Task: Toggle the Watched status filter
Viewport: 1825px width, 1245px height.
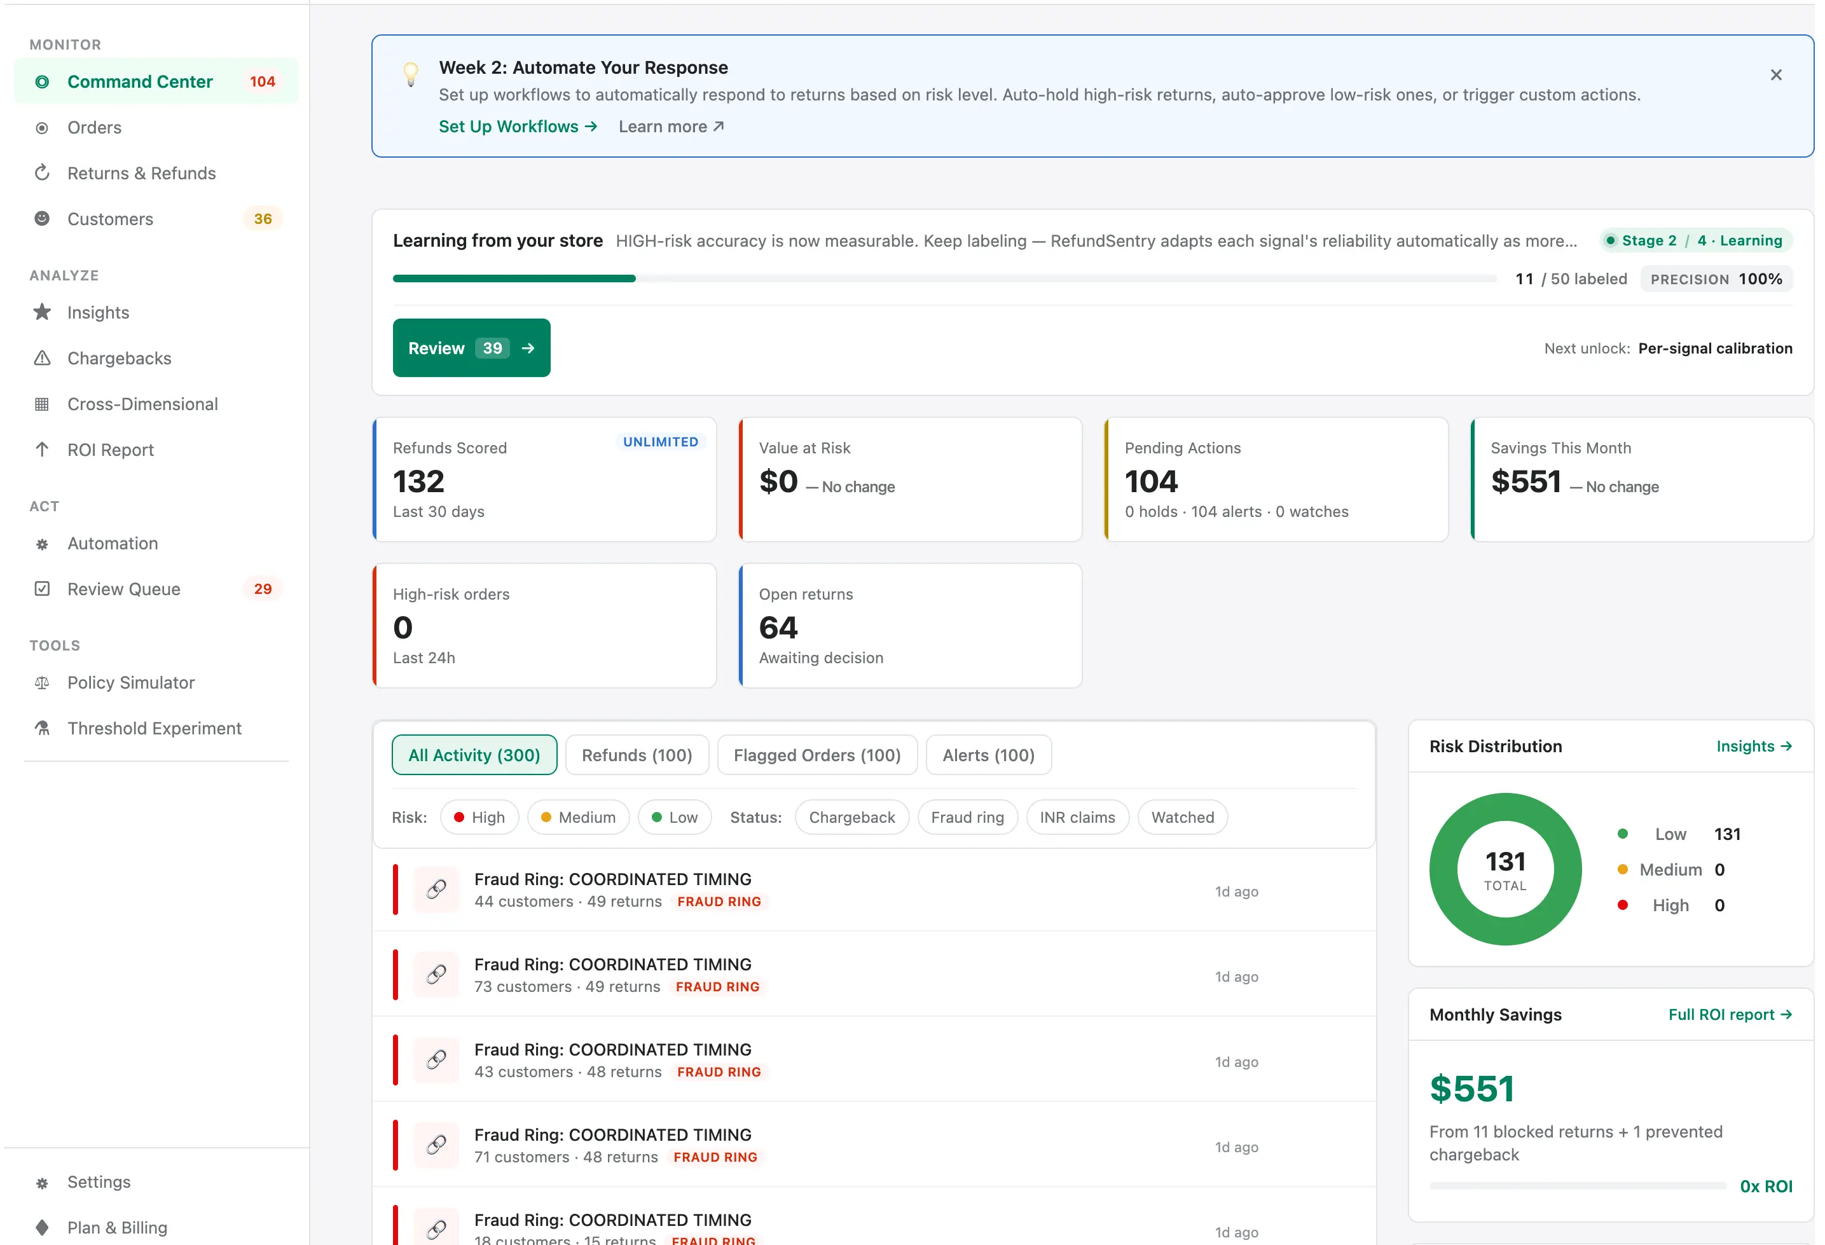Action: [x=1182, y=817]
